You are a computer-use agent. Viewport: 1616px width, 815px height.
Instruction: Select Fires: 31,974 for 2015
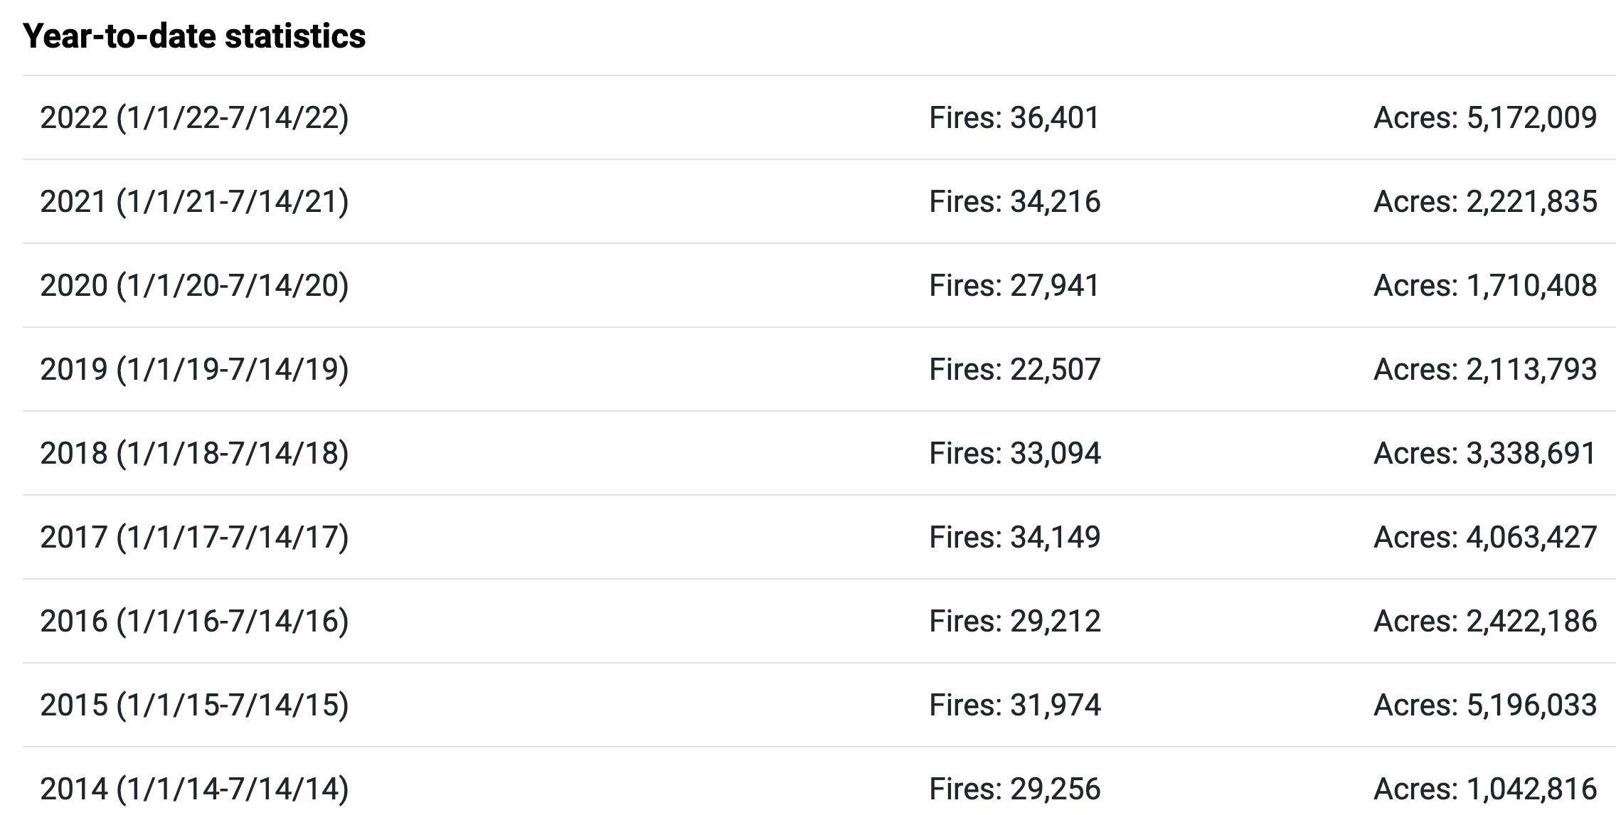point(1015,705)
